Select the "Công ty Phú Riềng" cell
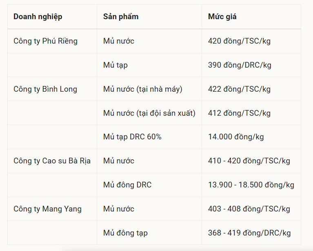 (45, 41)
